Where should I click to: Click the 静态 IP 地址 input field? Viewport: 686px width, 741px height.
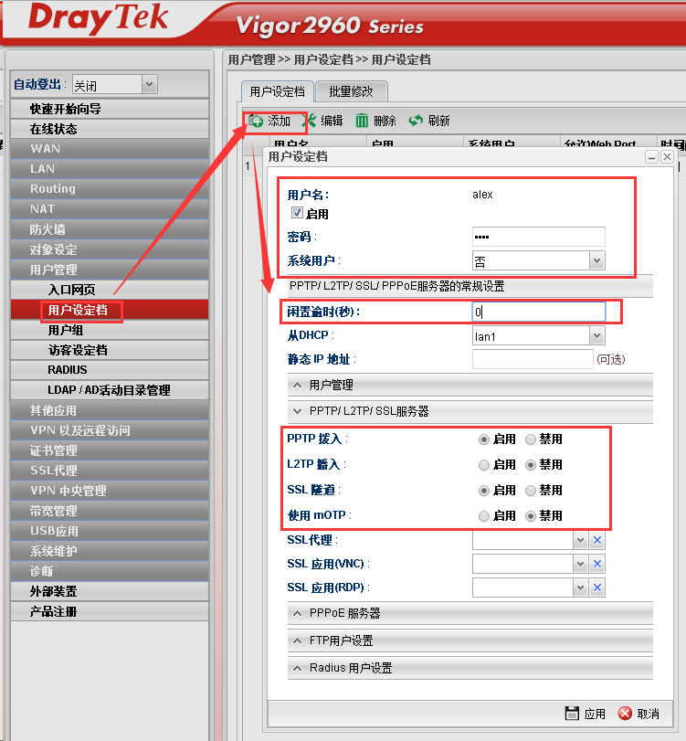click(533, 359)
